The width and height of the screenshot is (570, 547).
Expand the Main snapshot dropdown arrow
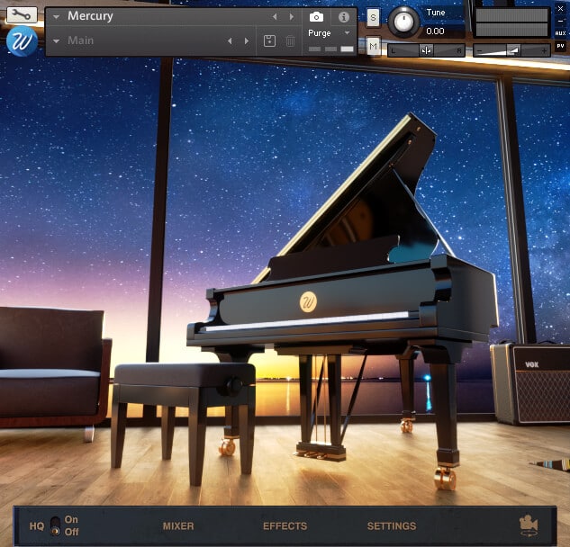[57, 41]
